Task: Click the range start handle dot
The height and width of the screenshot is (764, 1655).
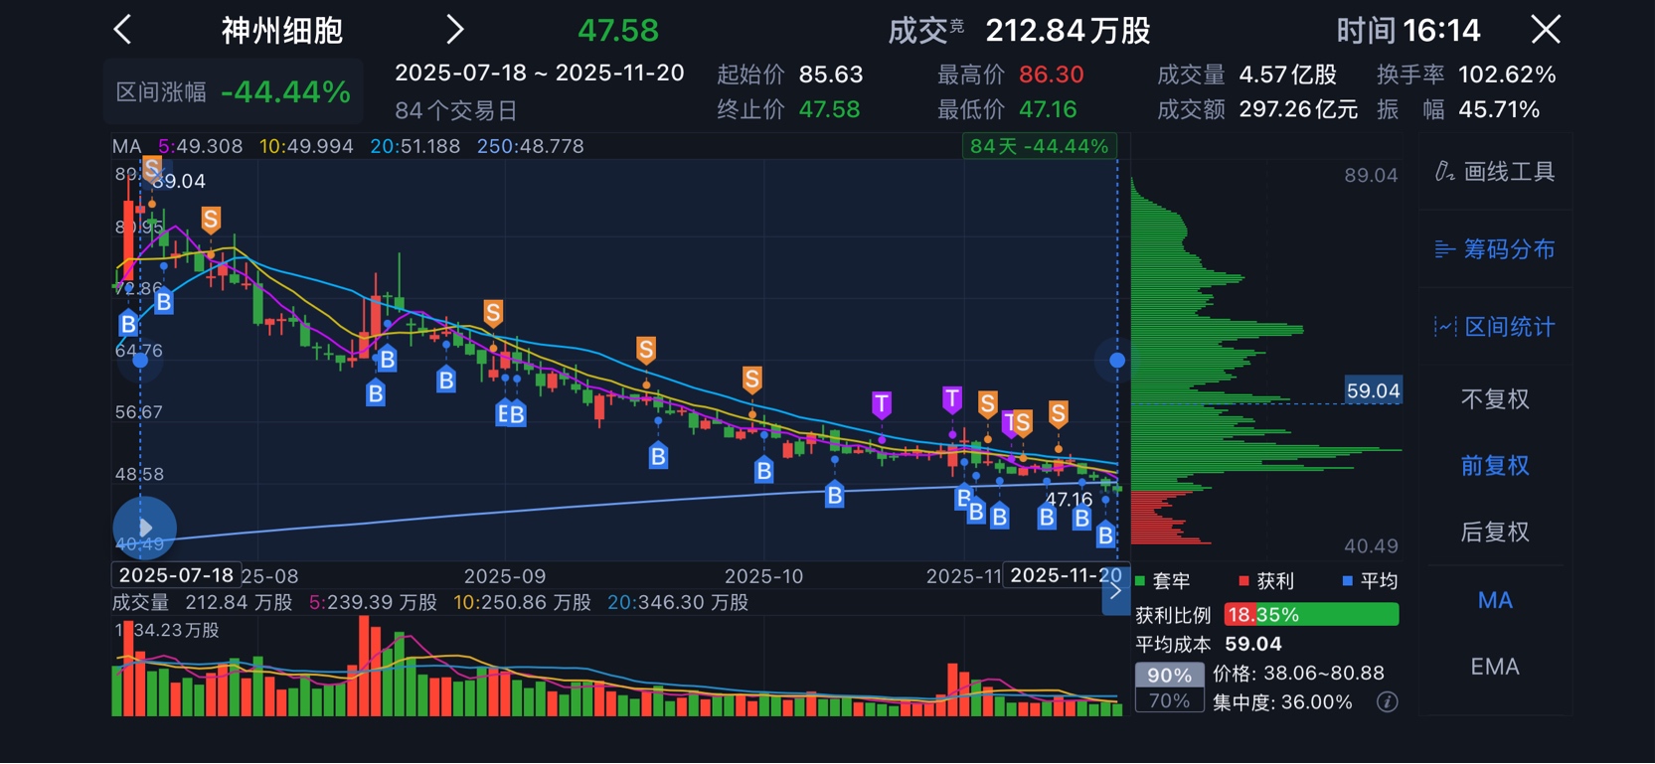Action: click(140, 360)
